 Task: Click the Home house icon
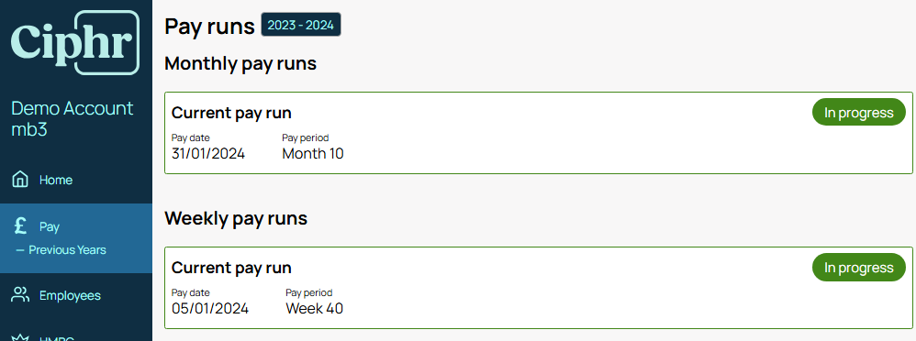(x=20, y=180)
